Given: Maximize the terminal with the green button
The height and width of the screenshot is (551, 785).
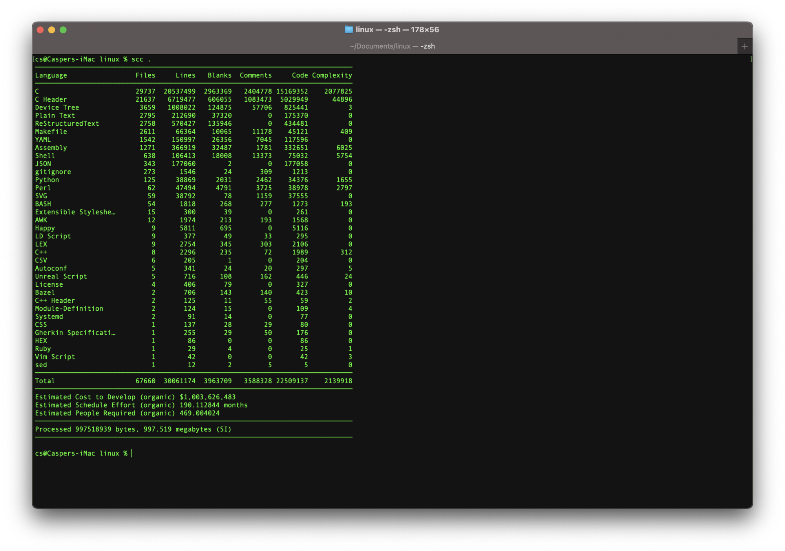Looking at the screenshot, I should 63,30.
